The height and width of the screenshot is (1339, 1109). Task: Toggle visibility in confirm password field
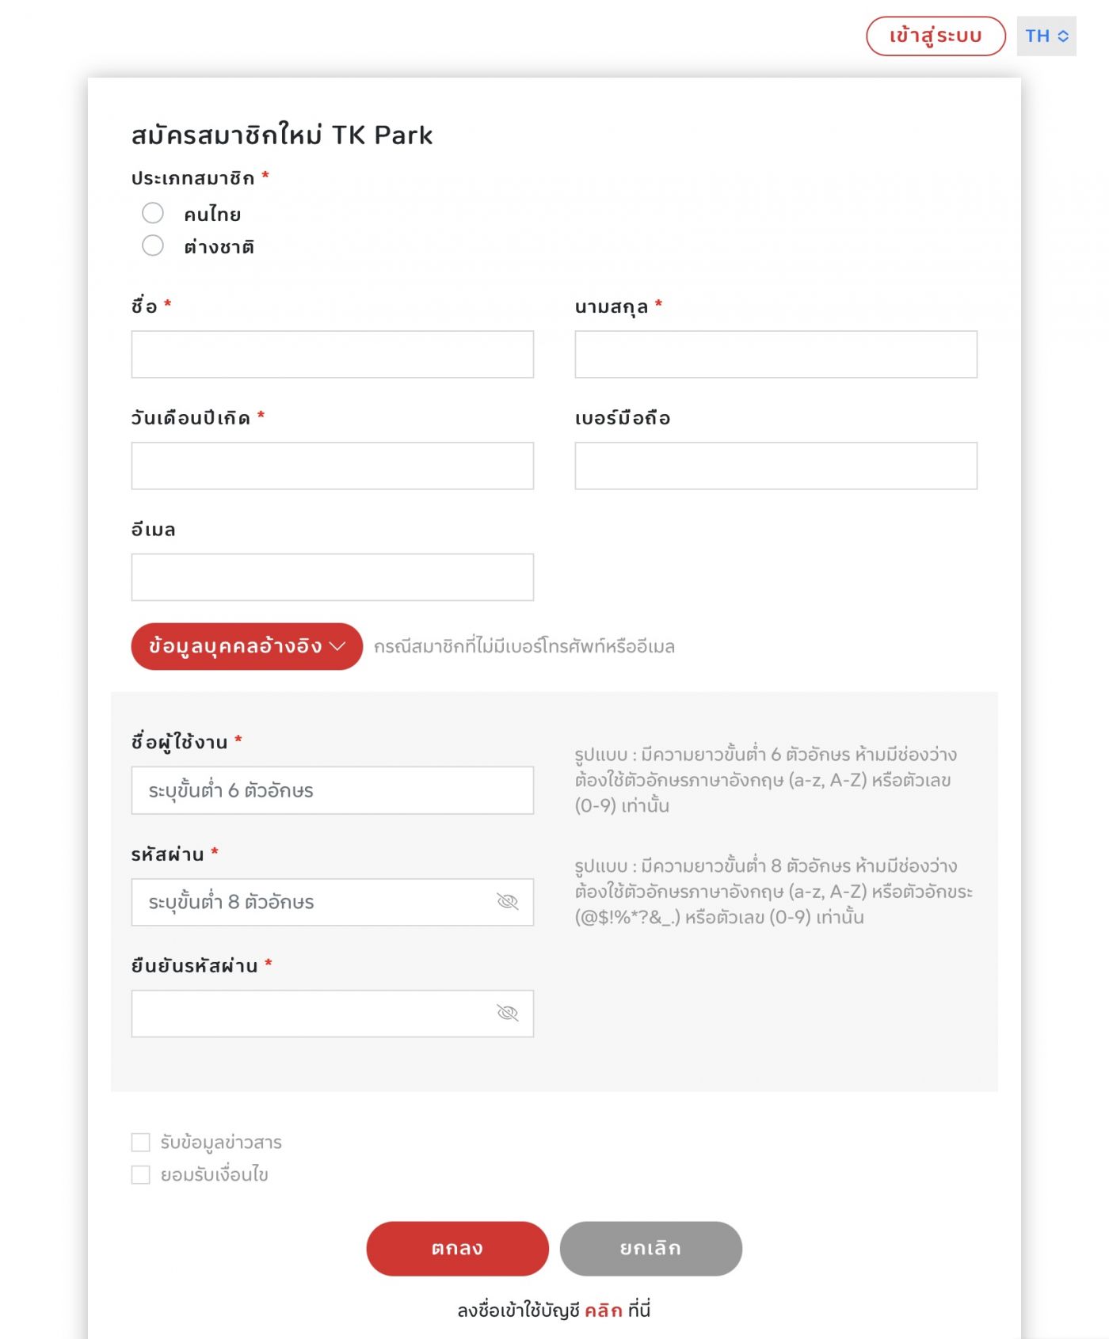507,1014
